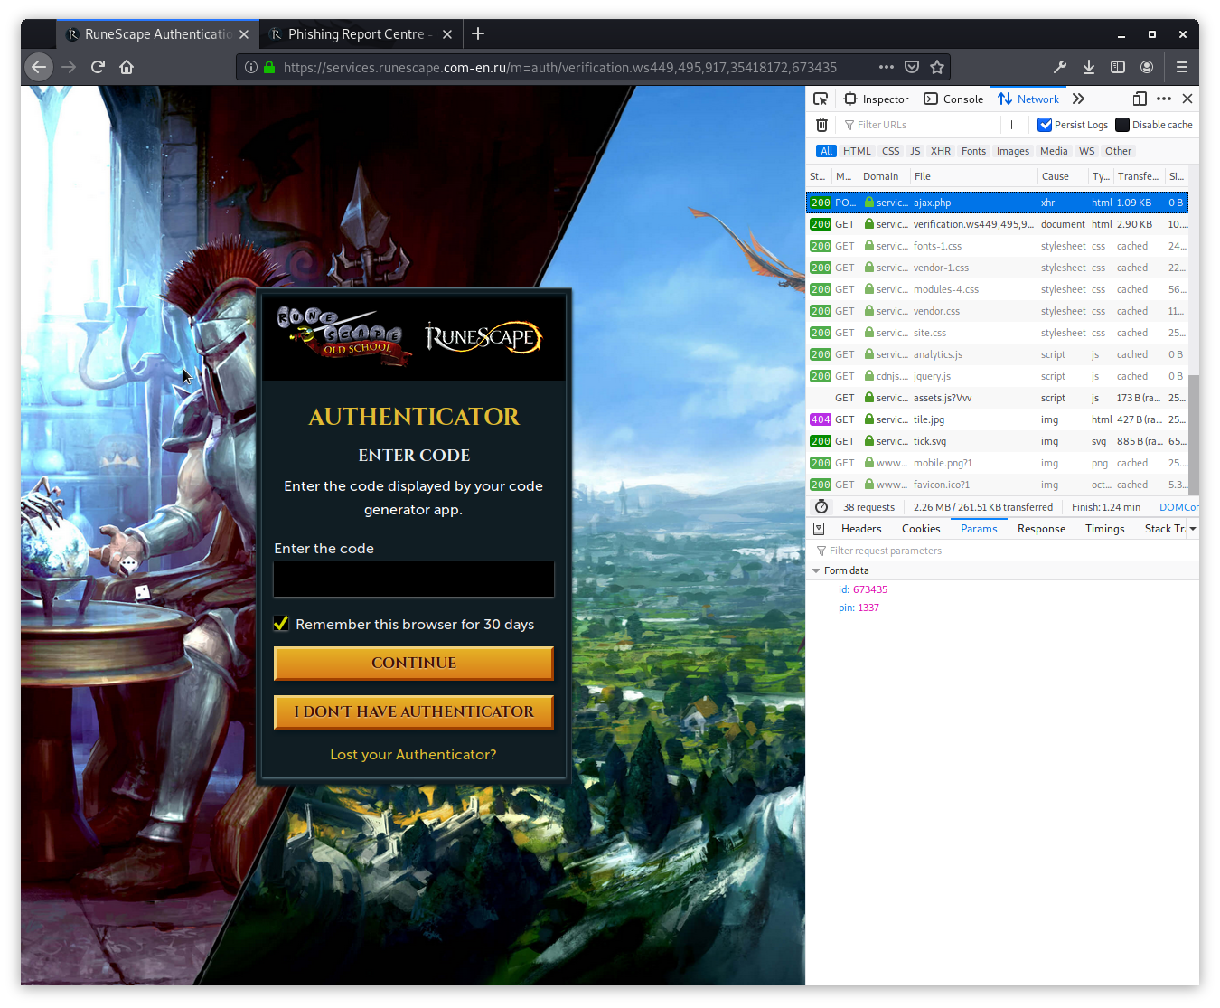Viewport: 1220px width, 1008px height.
Task: Open developer tools wrench icon
Action: (x=1060, y=67)
